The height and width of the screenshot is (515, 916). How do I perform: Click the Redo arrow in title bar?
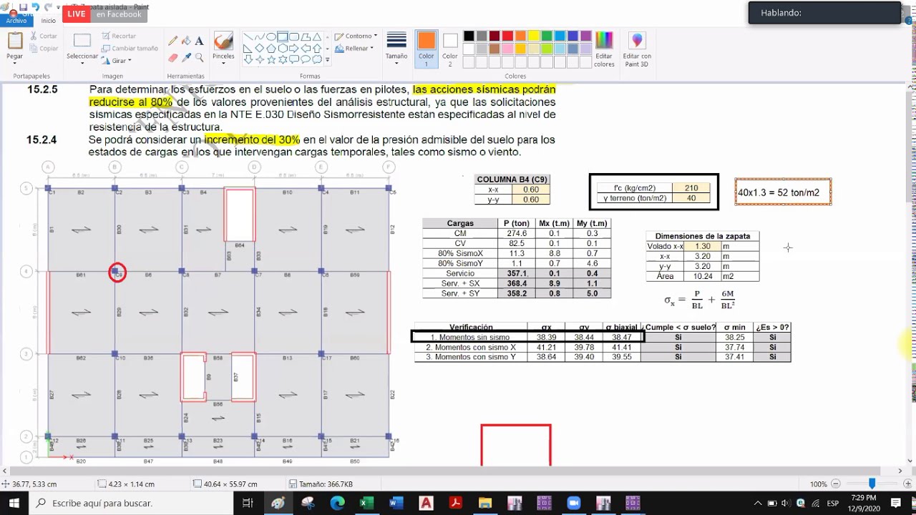[49, 7]
